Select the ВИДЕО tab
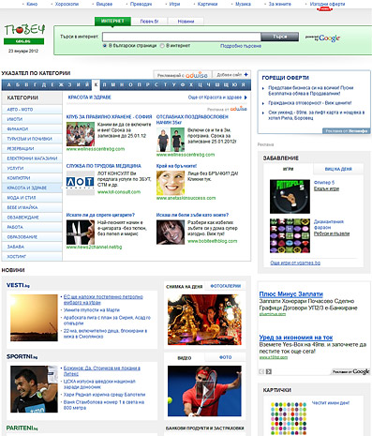The width and height of the screenshot is (372, 436). tap(185, 358)
